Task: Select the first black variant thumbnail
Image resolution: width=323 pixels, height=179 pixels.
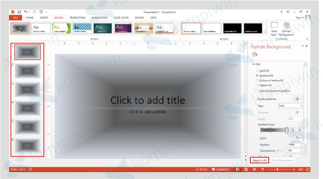Action: pos(232,28)
